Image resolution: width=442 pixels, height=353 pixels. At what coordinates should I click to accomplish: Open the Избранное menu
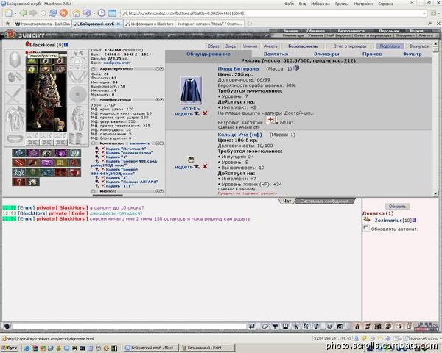click(320, 4)
